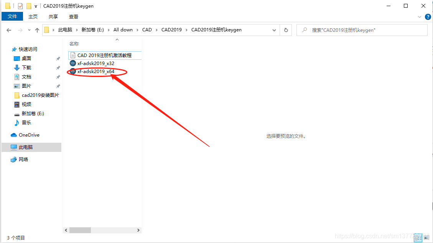433x243 pixels.
Task: Click the horizontal scrollbar thumb
Action: click(80, 230)
